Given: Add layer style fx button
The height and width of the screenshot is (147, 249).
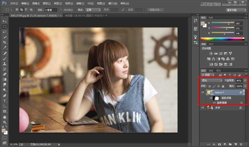Looking at the screenshot, I should (x=214, y=144).
